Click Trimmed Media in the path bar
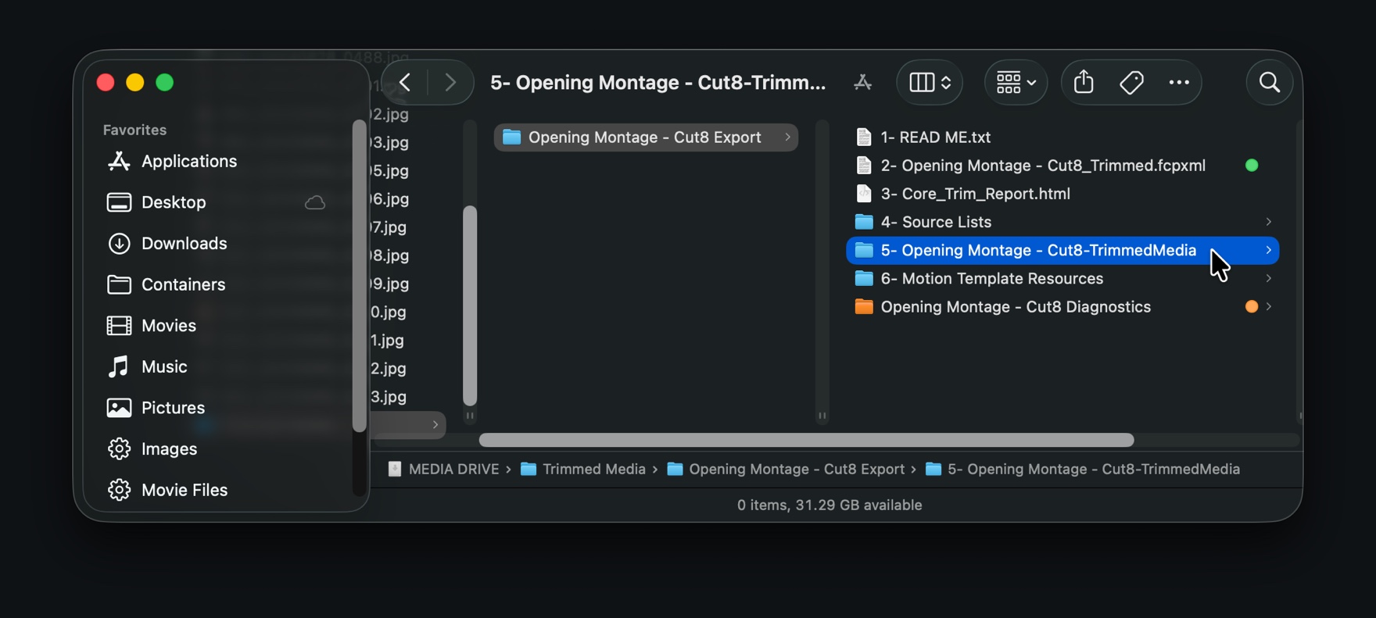Screen dimensions: 1376x618 click(x=583, y=470)
